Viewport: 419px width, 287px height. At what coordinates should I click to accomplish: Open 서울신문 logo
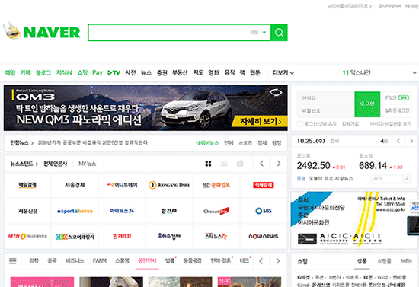point(27,211)
